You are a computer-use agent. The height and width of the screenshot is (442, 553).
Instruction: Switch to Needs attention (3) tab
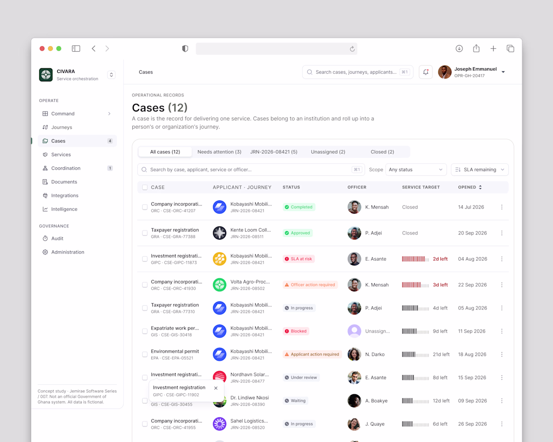pyautogui.click(x=219, y=152)
